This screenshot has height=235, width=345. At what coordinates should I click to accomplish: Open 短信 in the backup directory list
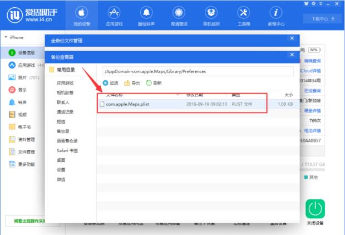[x=61, y=121]
